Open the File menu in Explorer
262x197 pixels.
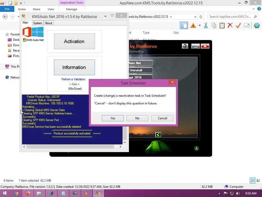tap(7, 9)
